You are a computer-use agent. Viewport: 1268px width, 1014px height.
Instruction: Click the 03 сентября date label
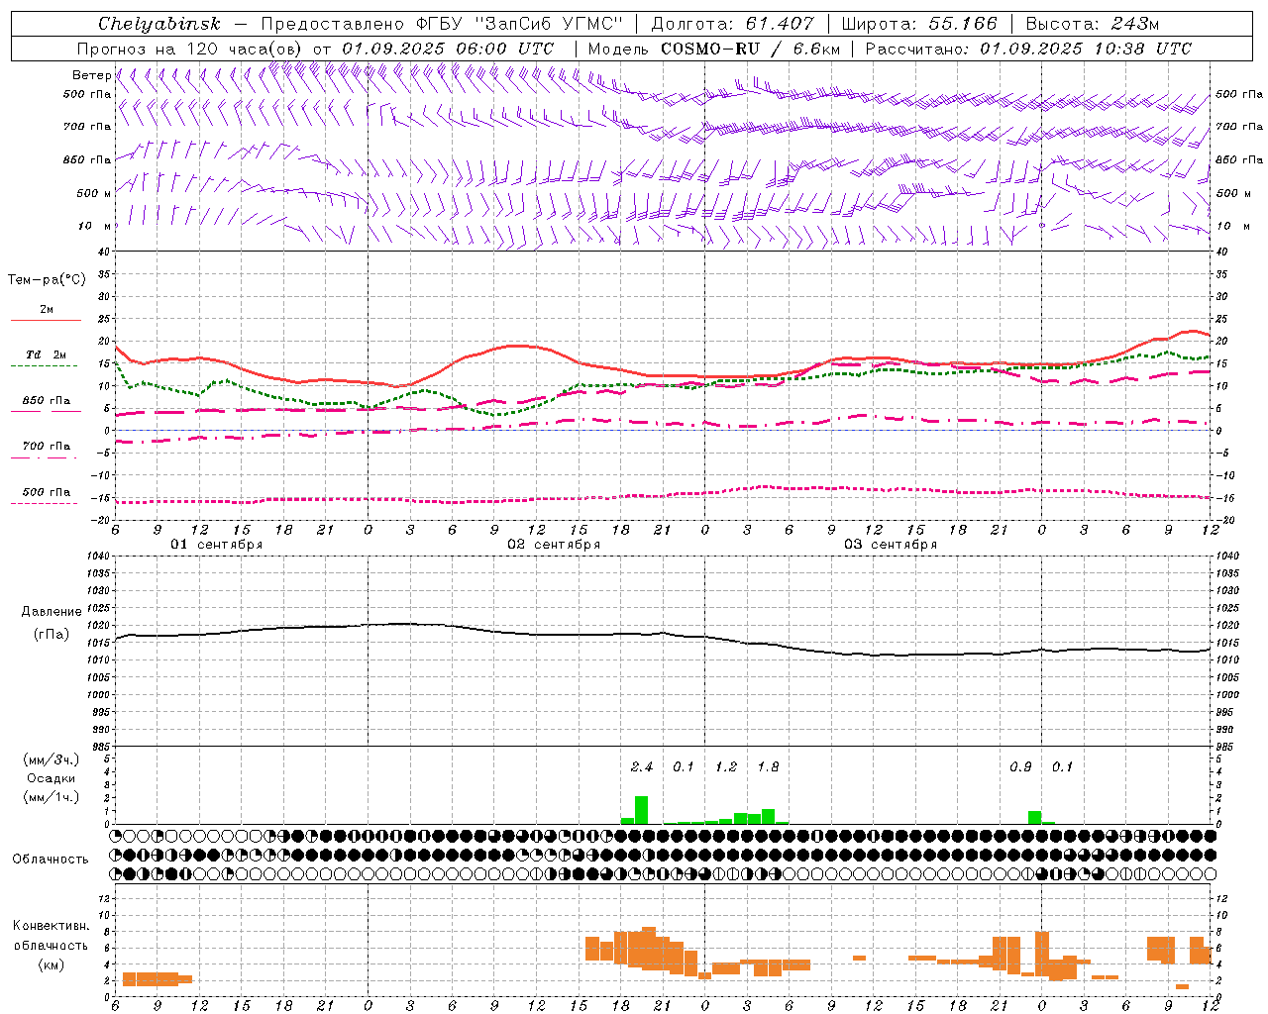pos(891,544)
